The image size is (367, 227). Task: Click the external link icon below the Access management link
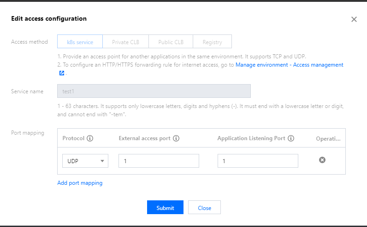point(61,73)
